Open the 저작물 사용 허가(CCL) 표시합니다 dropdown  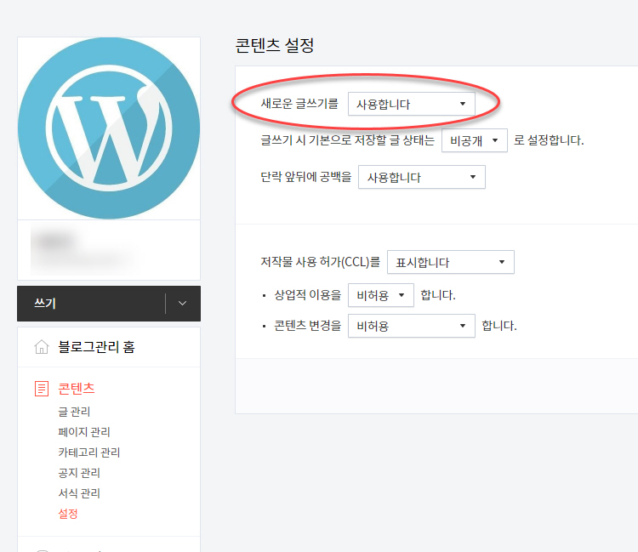(x=450, y=262)
